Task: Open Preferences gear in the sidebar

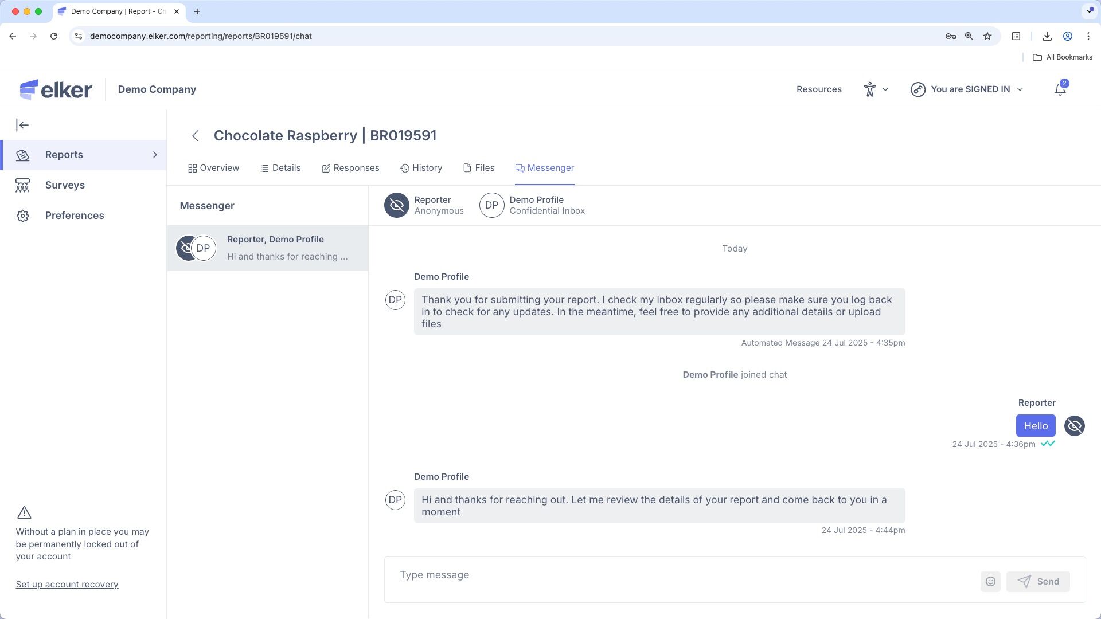Action: 23,216
